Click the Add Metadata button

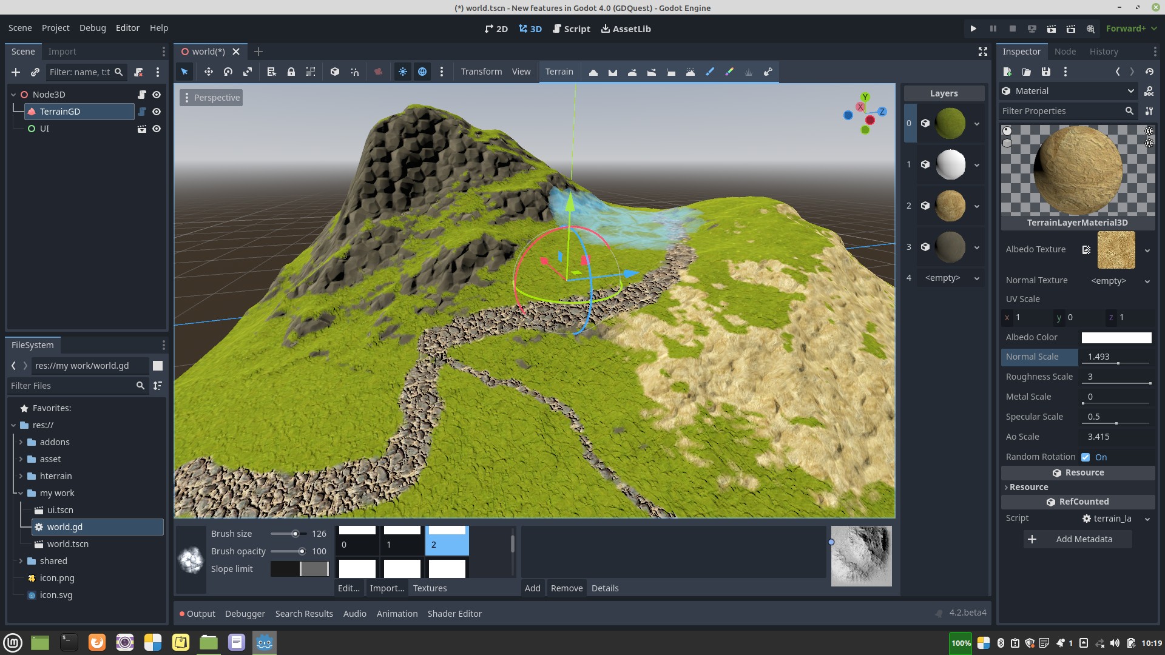[x=1078, y=539]
